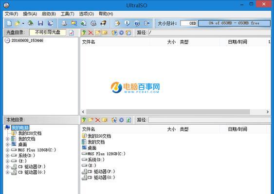This screenshot has height=194, width=274.
Task: Expand the 桌面 tree node
Action: (x=7, y=145)
